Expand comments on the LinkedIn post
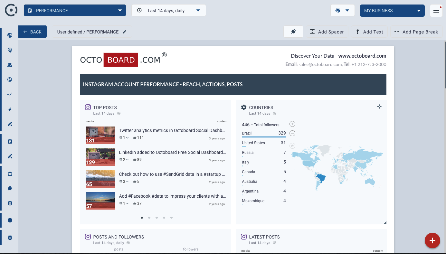Screen dimensions: 446x254 click(x=124, y=160)
